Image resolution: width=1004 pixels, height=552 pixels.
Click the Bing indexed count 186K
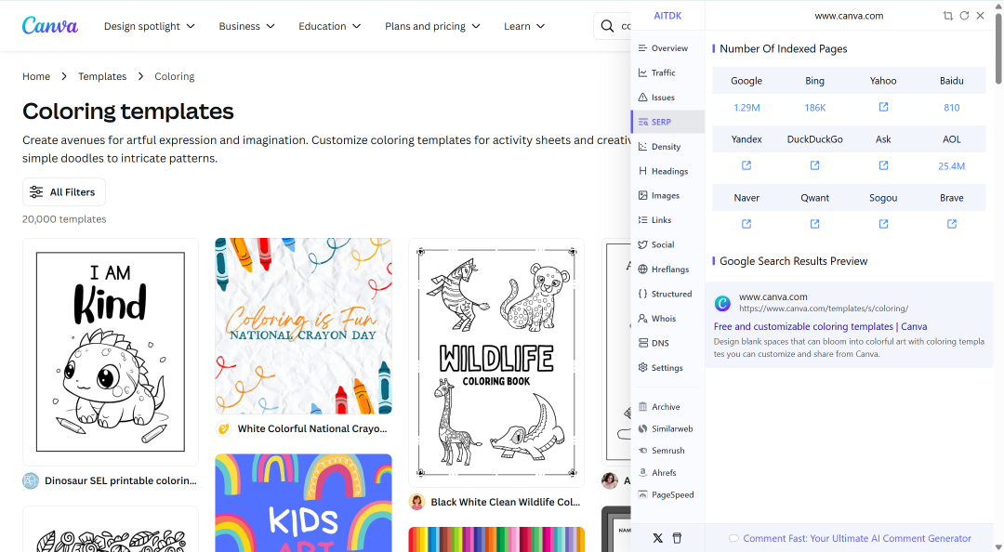pyautogui.click(x=814, y=108)
